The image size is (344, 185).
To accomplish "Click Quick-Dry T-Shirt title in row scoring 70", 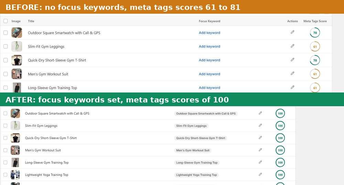I will click(57, 60).
